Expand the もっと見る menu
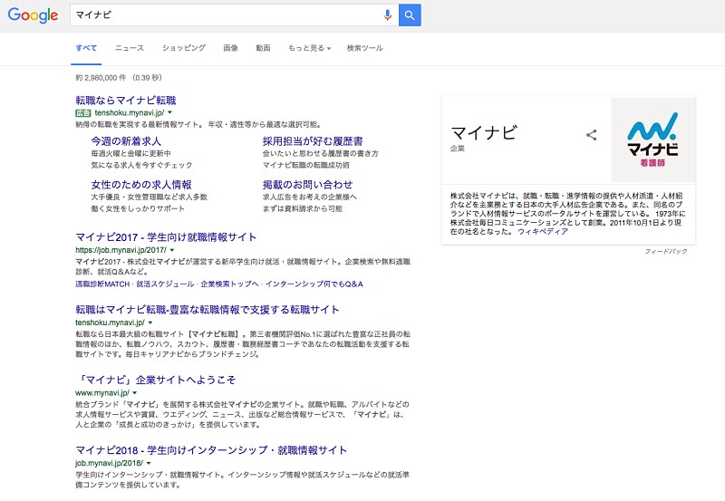Image resolution: width=725 pixels, height=501 pixels. click(x=309, y=48)
